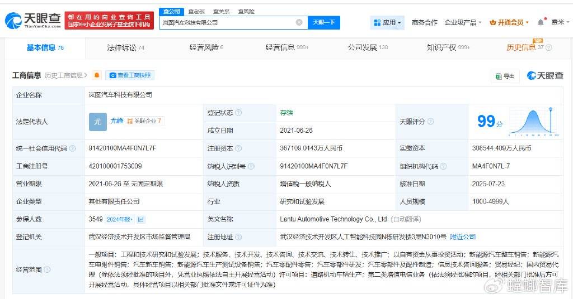The image size is (573, 299).
Task: Open the notification bell in the header
Action: point(541,22)
